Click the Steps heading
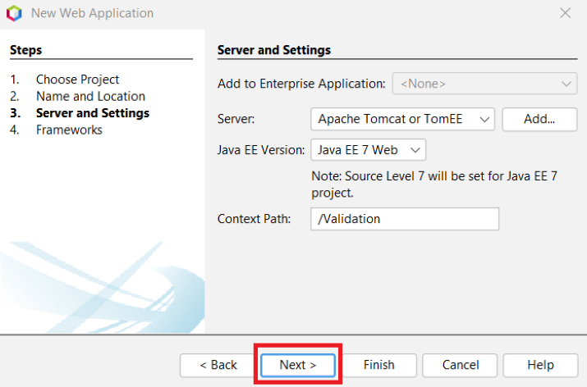587x387 pixels. pos(25,50)
